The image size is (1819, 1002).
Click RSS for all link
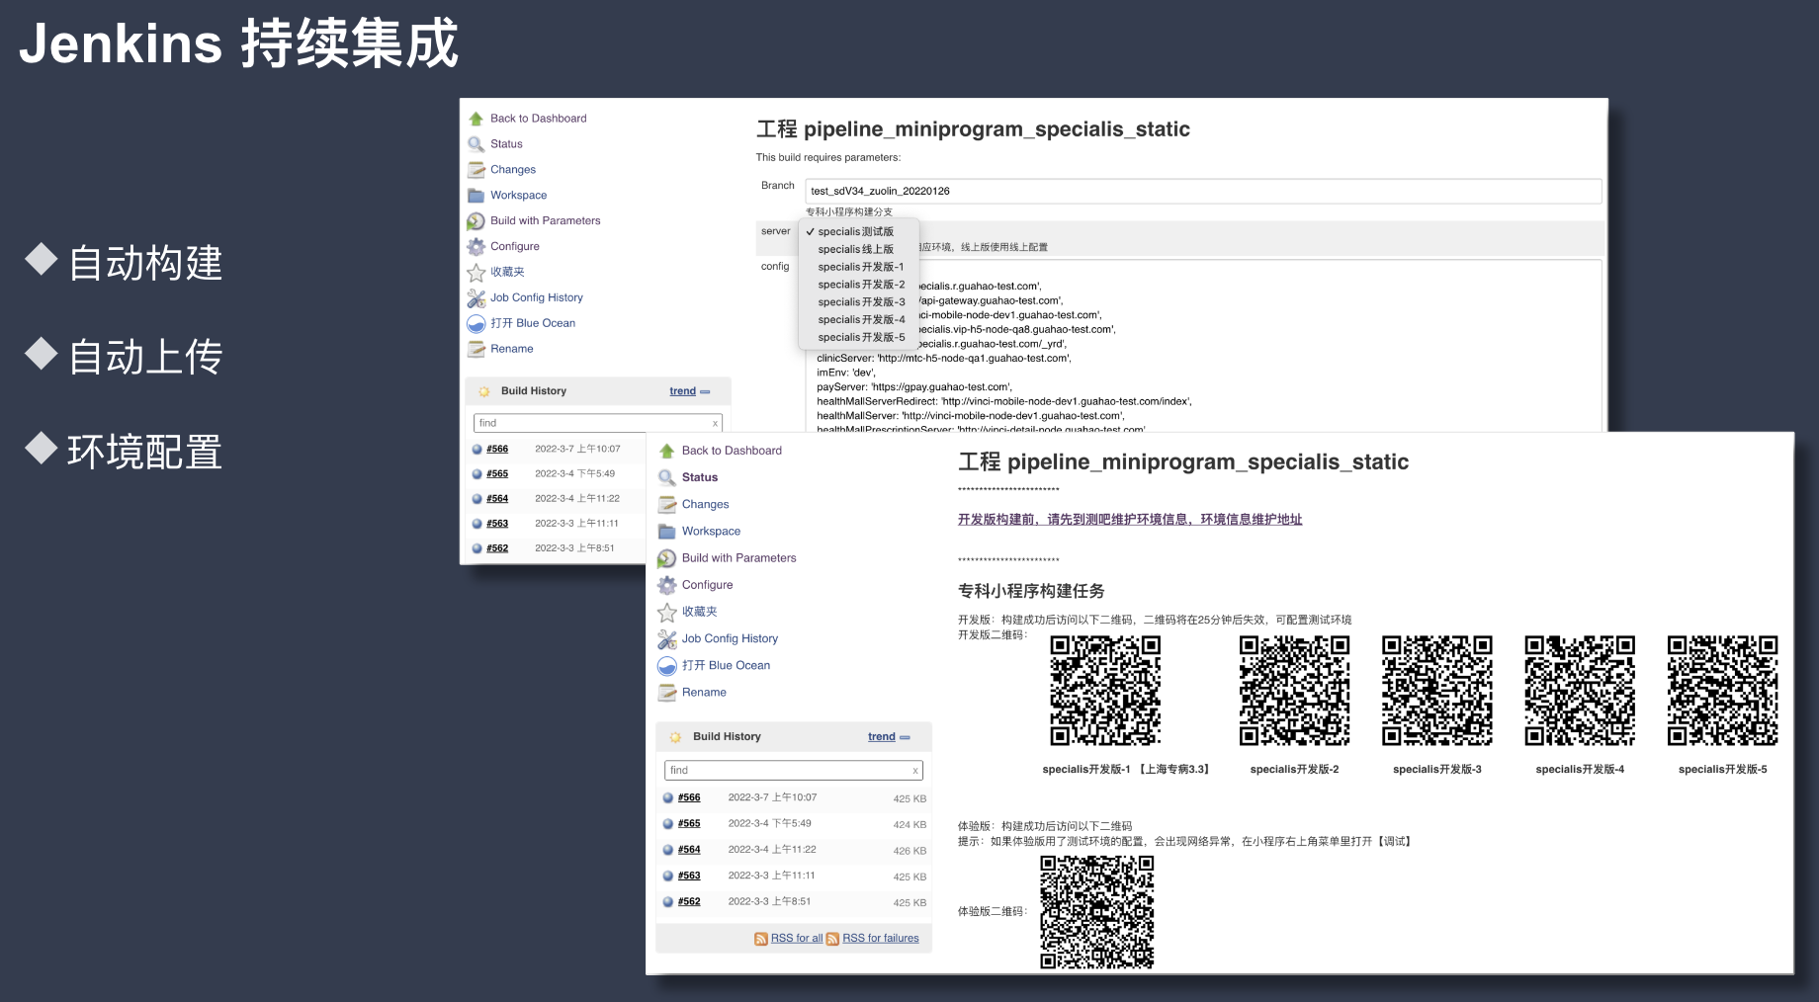click(797, 939)
